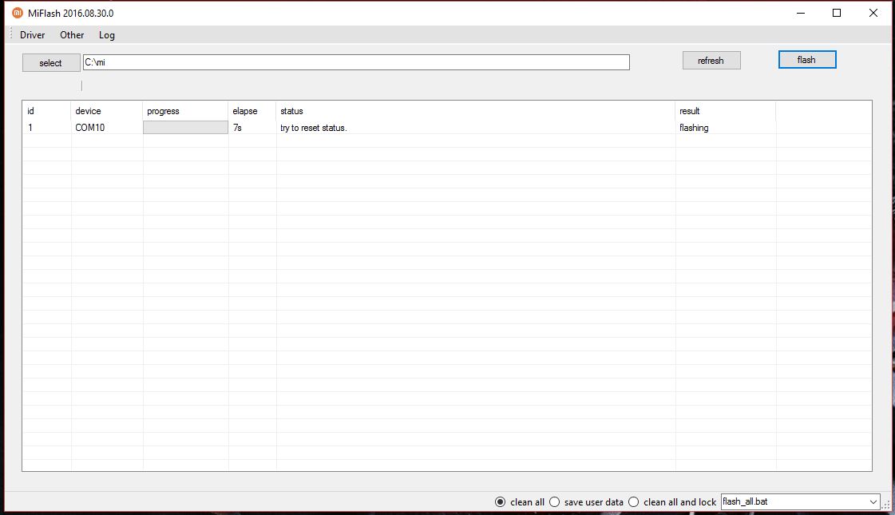Select the 'clean all' radio option
Screen dimensions: 895x515
tap(501, 502)
